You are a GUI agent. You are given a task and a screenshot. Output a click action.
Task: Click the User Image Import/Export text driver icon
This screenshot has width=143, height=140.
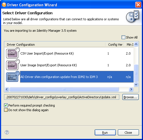tap(13, 65)
